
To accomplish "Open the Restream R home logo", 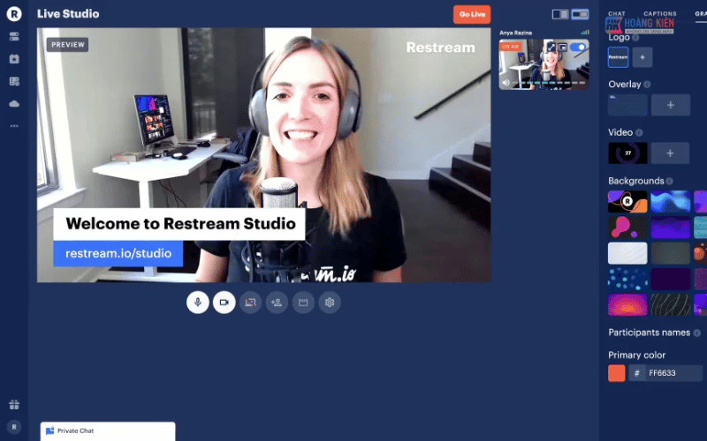I will tap(14, 14).
